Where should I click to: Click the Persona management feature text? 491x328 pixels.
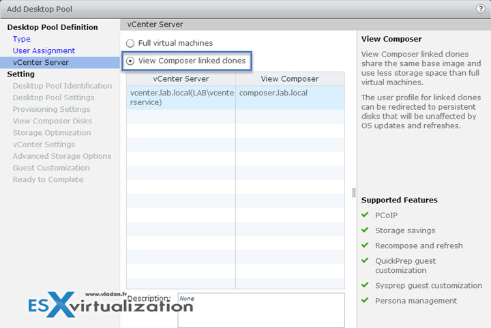click(416, 301)
